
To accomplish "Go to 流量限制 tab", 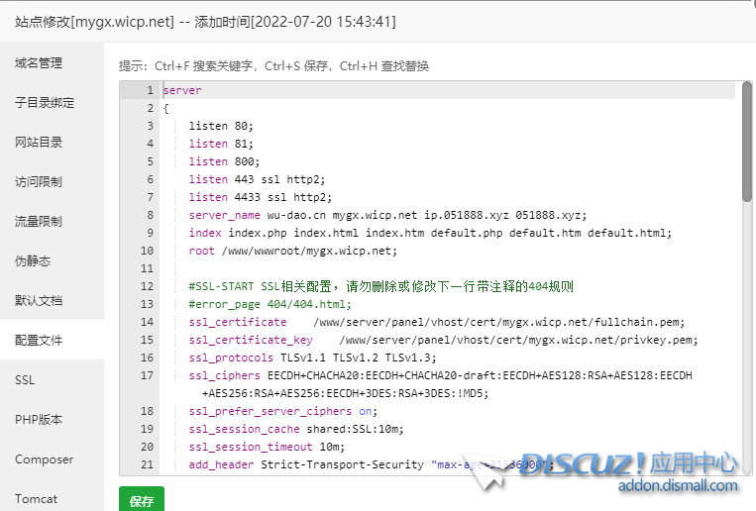I will point(39,221).
